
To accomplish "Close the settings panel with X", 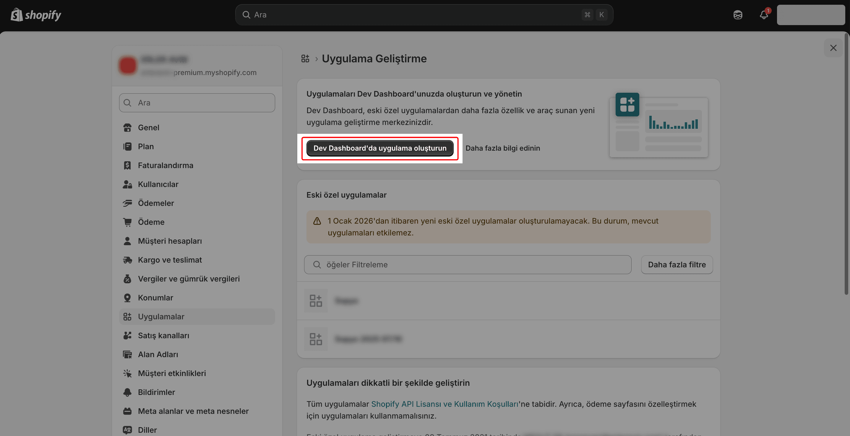I will point(833,48).
